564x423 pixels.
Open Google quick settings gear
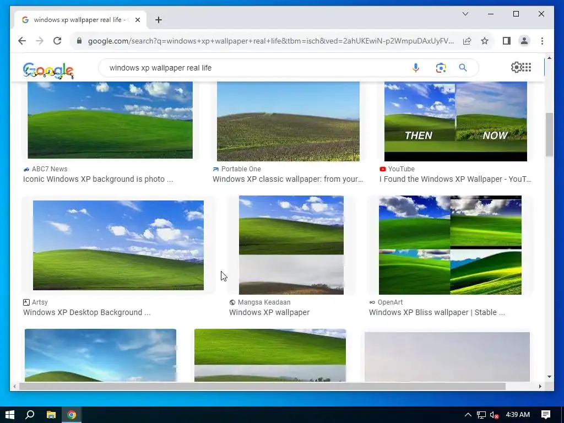[x=516, y=67]
